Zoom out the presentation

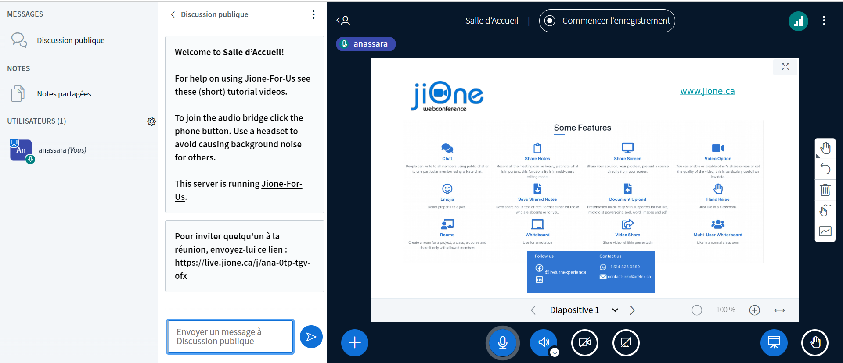[x=697, y=310]
